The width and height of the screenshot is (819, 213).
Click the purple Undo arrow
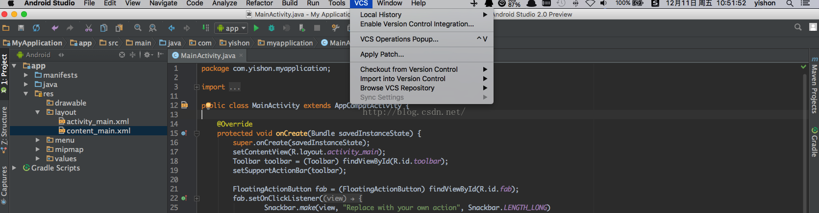(55, 28)
